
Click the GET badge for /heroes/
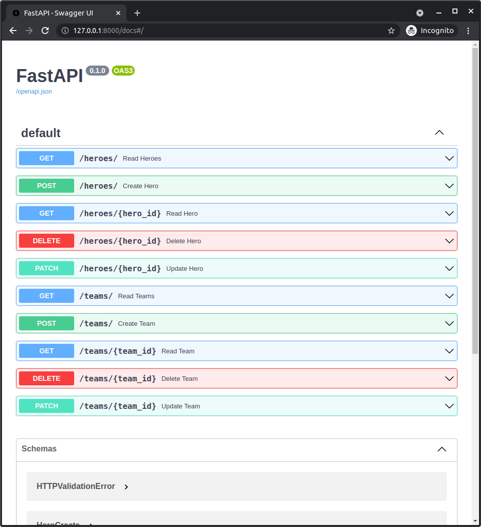[46, 158]
